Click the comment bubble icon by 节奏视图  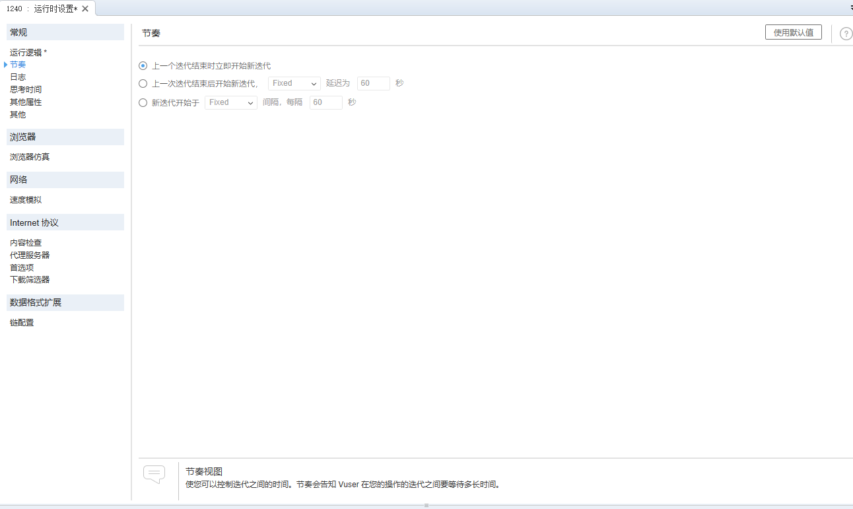coord(154,474)
